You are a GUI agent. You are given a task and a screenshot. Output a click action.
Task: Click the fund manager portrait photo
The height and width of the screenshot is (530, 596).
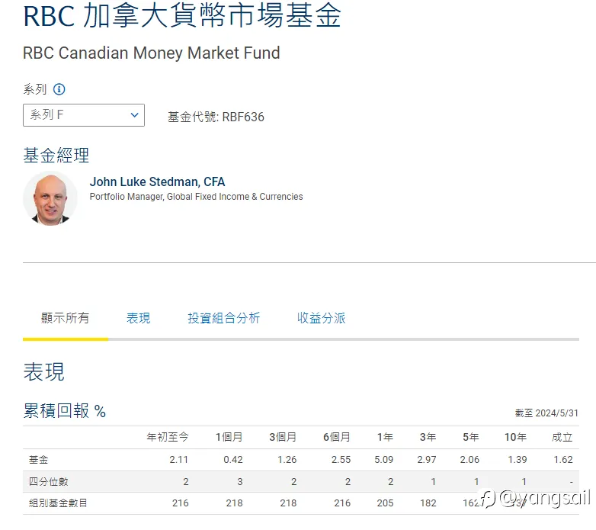point(50,198)
